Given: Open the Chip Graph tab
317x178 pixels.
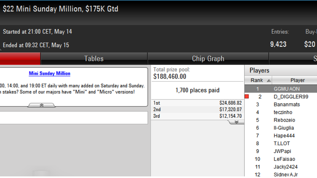Looking at the screenshot, I should pos(208,59).
